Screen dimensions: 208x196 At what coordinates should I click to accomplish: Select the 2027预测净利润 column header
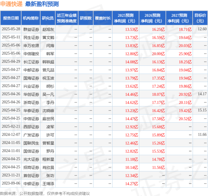click(x=179, y=18)
